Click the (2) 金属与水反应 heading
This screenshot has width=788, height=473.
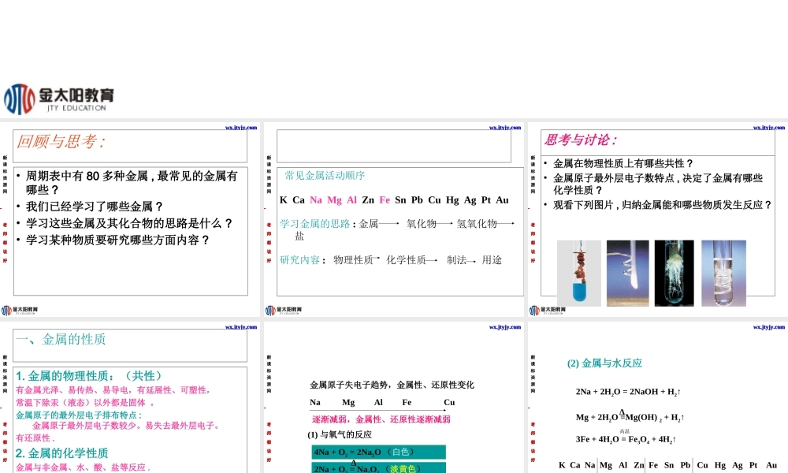[x=604, y=363]
